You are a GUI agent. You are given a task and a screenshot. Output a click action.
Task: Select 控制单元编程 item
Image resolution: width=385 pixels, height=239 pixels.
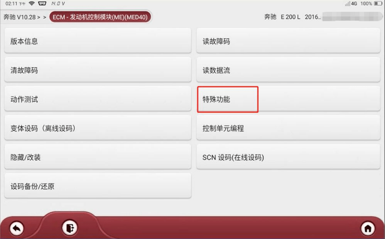pos(288,128)
